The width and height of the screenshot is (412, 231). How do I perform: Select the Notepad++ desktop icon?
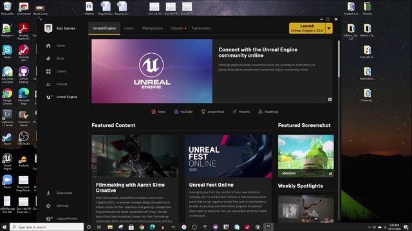click(7, 30)
